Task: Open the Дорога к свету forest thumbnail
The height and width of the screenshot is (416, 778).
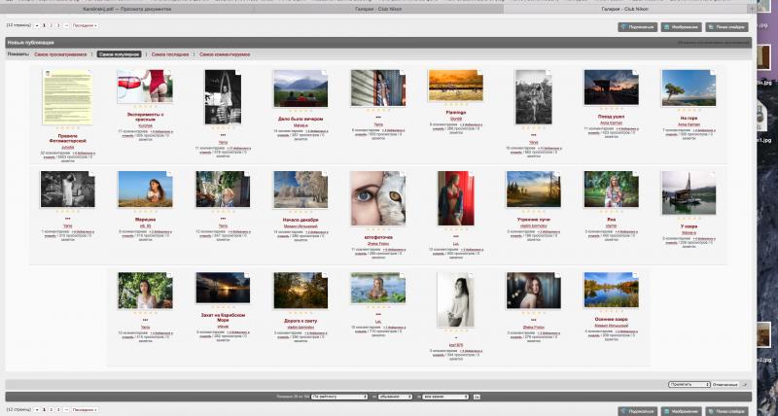Action: (301, 291)
